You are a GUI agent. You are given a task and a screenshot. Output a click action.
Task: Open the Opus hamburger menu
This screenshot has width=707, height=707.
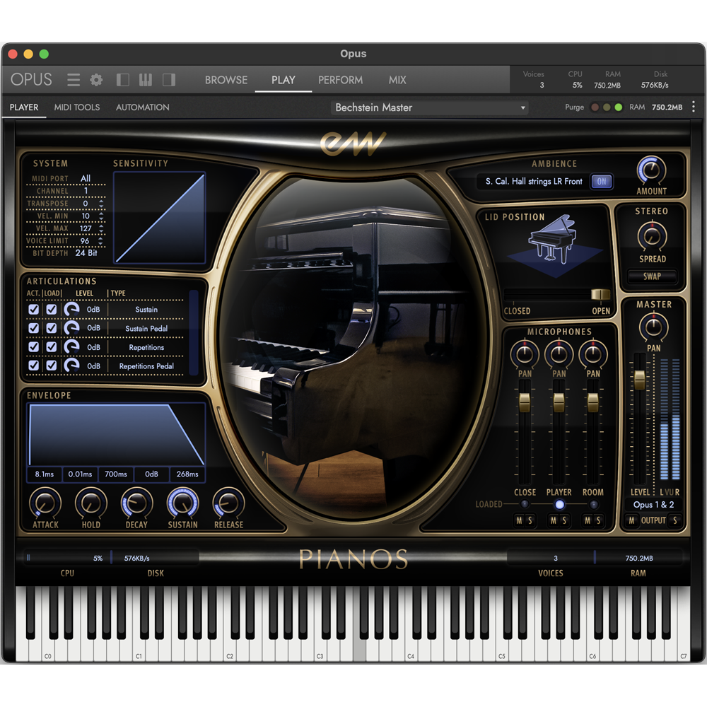pyautogui.click(x=74, y=80)
